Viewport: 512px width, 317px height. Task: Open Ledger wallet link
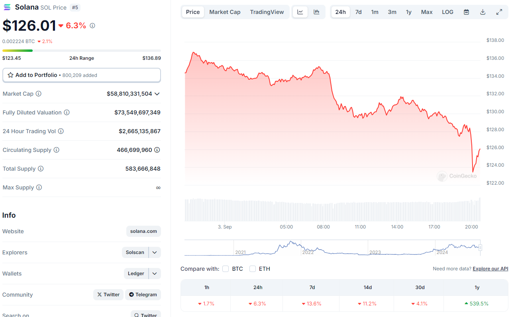136,274
